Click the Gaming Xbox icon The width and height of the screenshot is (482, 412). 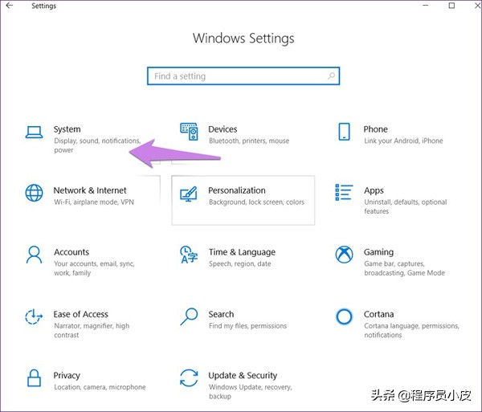click(344, 255)
